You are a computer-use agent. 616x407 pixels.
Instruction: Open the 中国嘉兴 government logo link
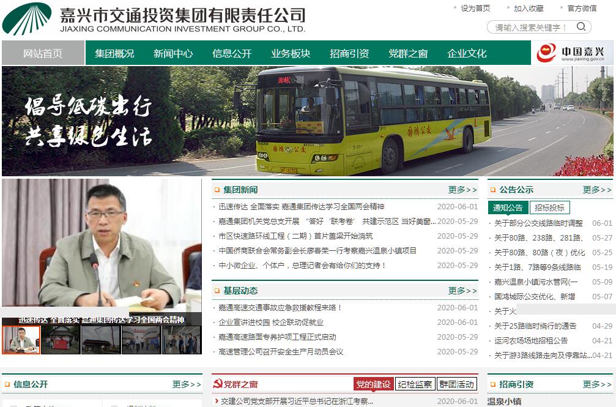pos(573,53)
